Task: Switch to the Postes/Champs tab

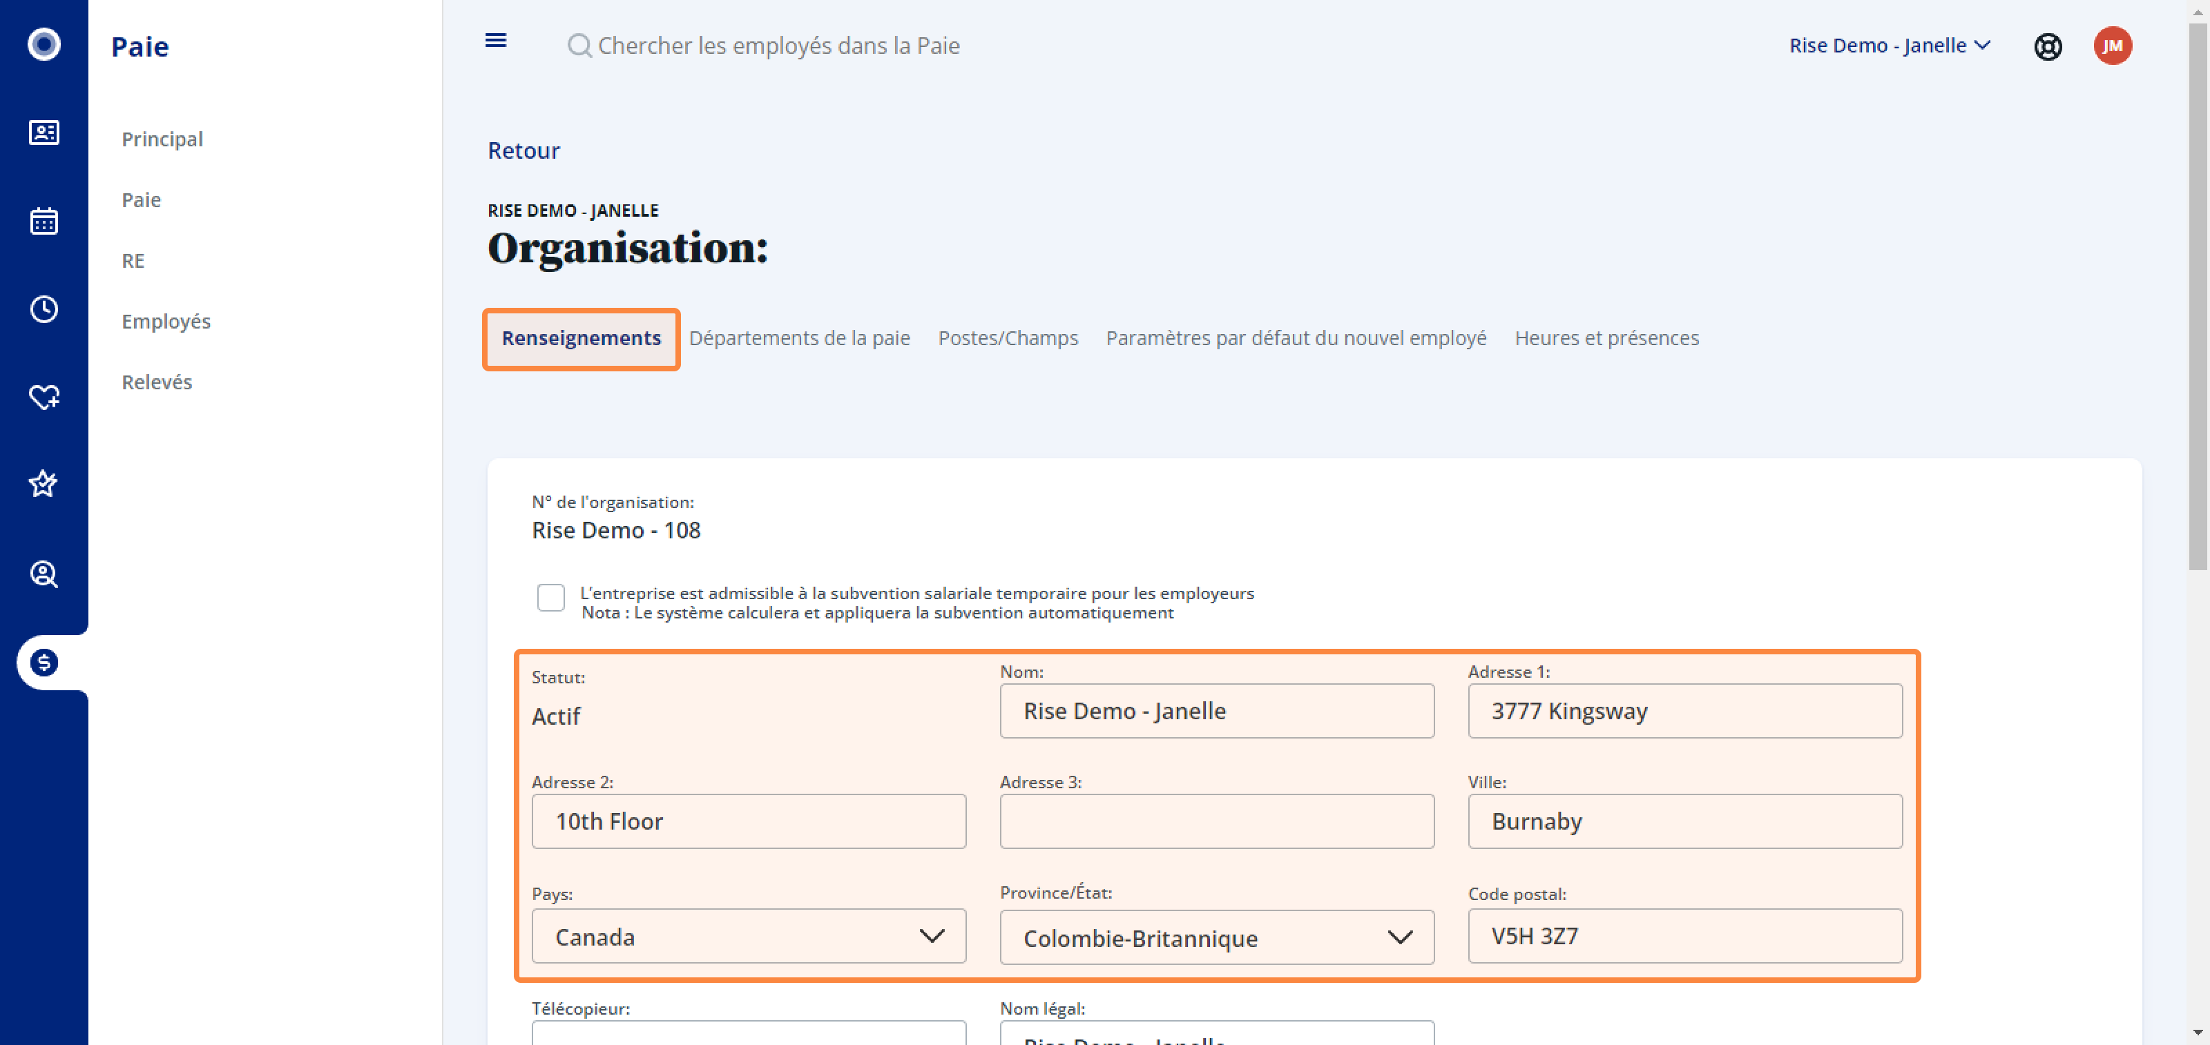Action: tap(1008, 338)
